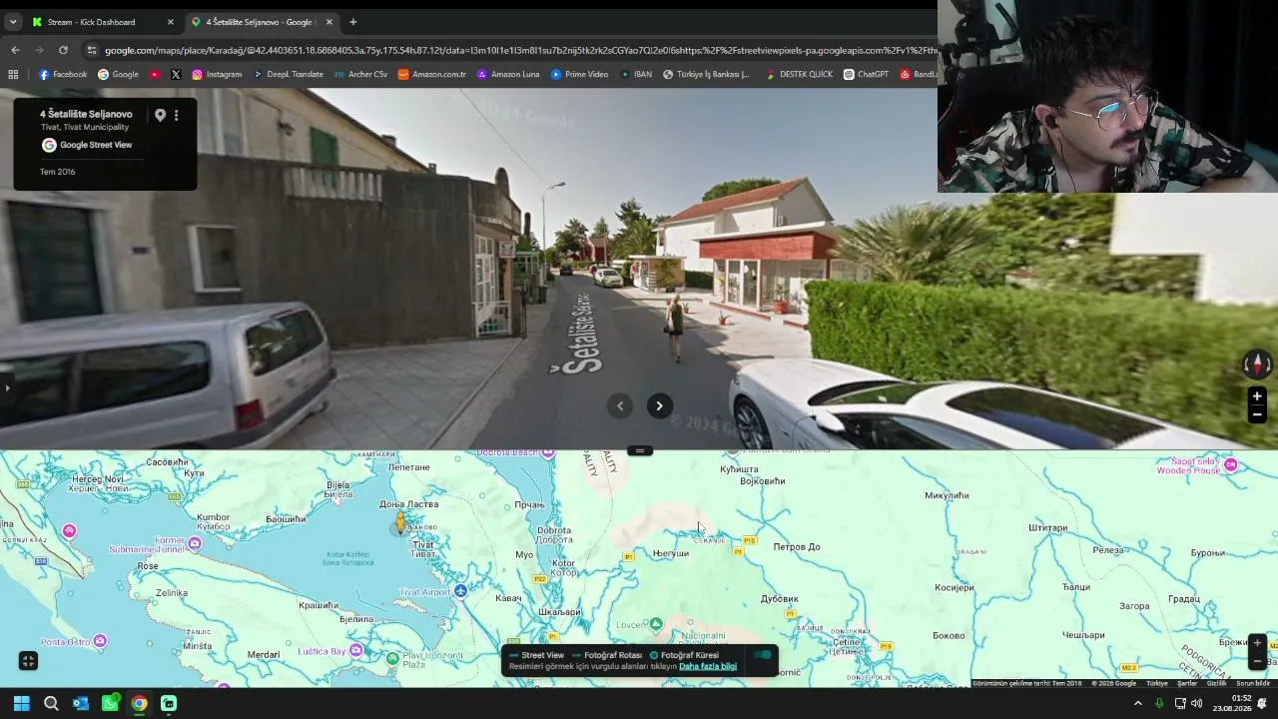Screen dimensions: 1278x719
Task: Open the 'Şartlar' terms link
Action: pyautogui.click(x=1187, y=683)
